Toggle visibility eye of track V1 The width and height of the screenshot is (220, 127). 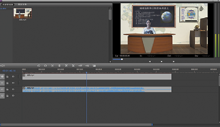point(13,83)
